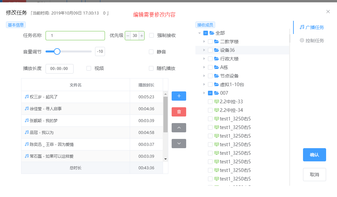Click the move-down arrow button
The width and height of the screenshot is (337, 197).
point(179,144)
